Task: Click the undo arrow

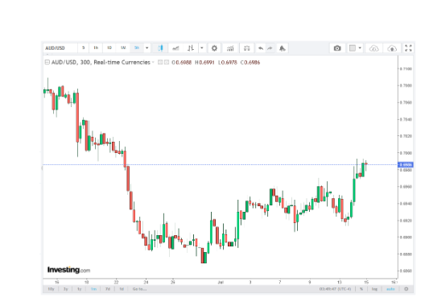Action: pyautogui.click(x=261, y=48)
